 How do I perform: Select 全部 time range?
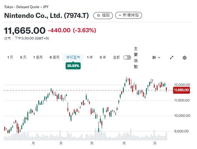pos(116,57)
